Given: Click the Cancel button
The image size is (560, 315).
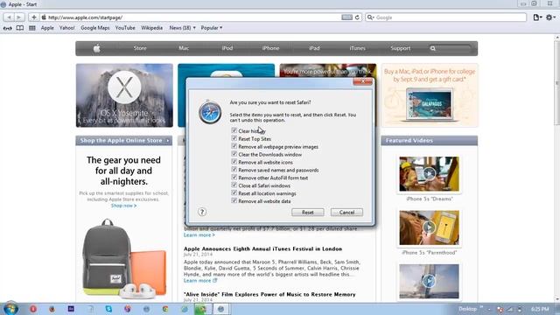Looking at the screenshot, I should point(346,212).
